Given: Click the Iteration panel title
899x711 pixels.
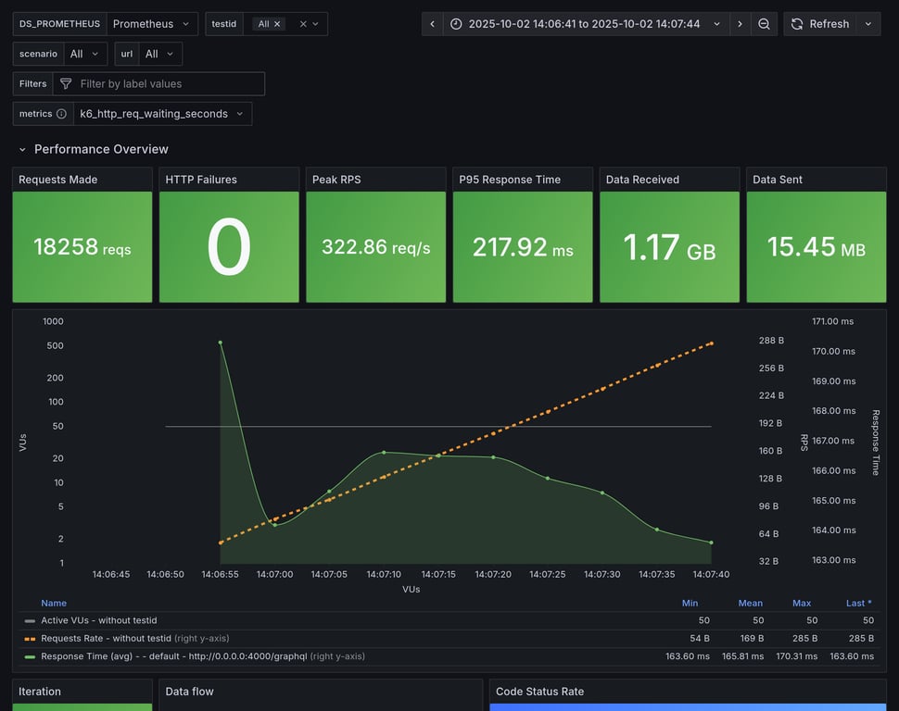Looking at the screenshot, I should click(x=40, y=692).
